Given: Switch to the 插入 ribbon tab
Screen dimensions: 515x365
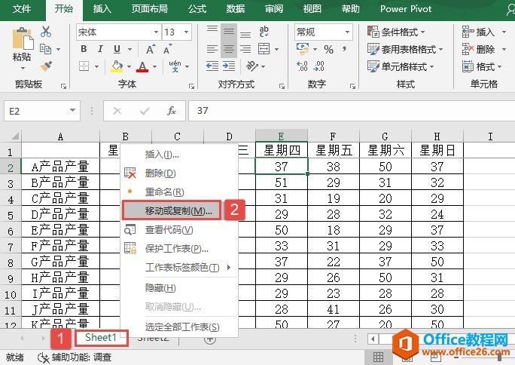Looking at the screenshot, I should [102, 9].
